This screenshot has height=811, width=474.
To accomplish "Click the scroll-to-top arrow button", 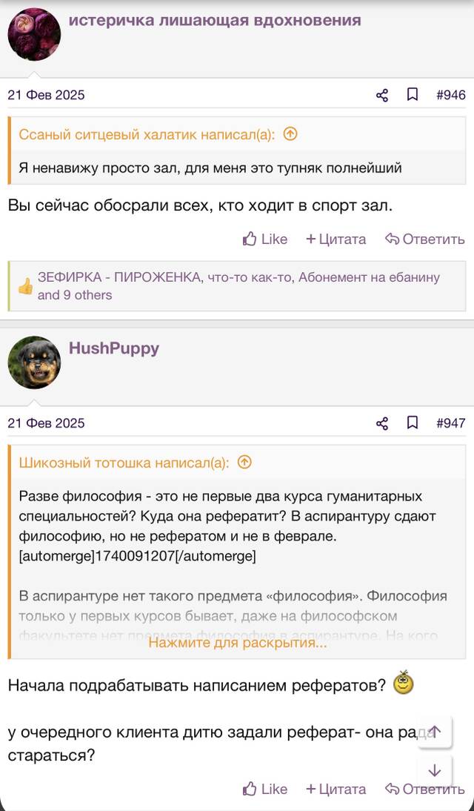I will (435, 732).
